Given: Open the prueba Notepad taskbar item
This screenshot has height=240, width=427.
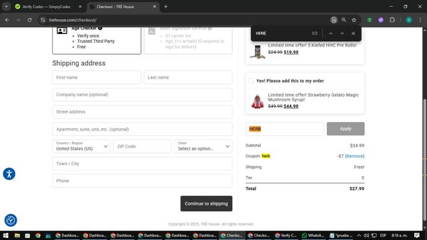Looking at the screenshot, I should (341, 235).
